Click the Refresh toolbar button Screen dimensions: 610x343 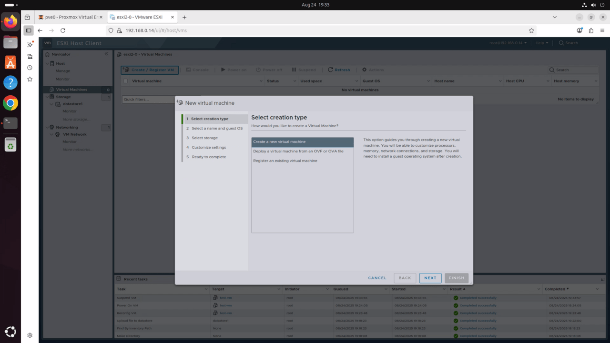(x=339, y=70)
